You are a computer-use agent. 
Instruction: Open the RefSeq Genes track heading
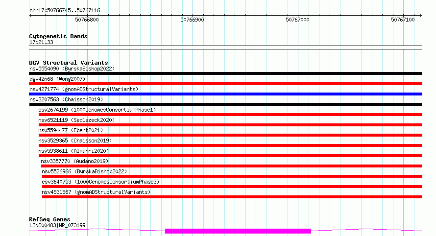(x=49, y=219)
